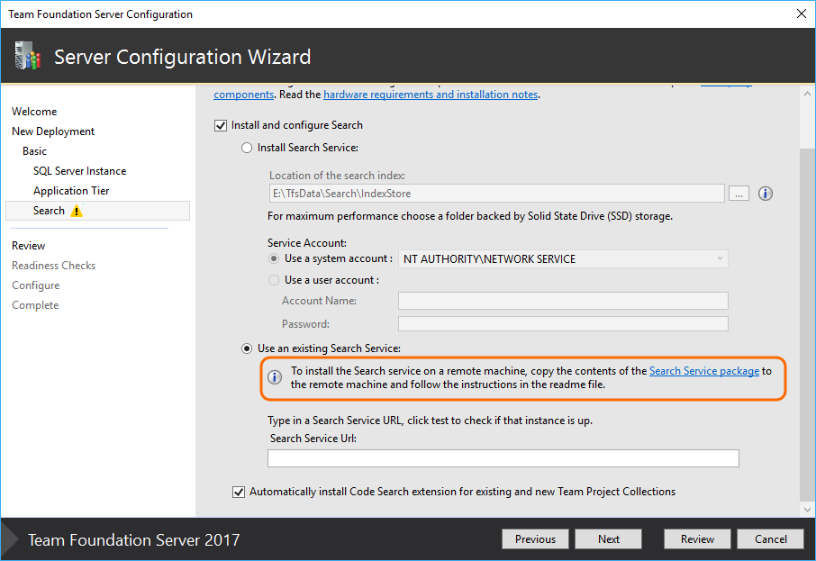This screenshot has height=561, width=816.
Task: Click the text 'For maximum performance choose a folder backed by Solid State Drive (SSD) storage.'
Action: pos(470,216)
